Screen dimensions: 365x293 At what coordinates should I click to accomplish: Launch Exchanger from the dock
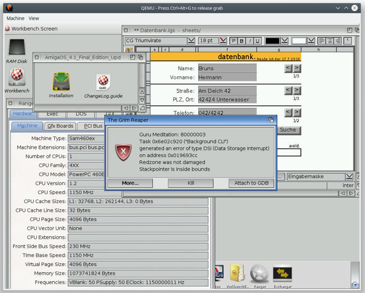coord(283,273)
